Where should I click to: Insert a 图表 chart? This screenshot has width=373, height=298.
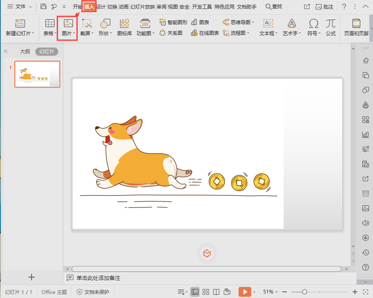point(200,22)
